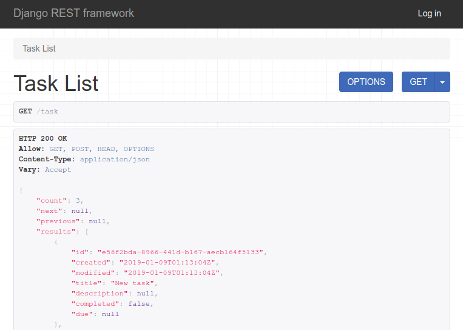Click the "created" timestamp value
Screen dimensions: 463x330
tap(167, 263)
